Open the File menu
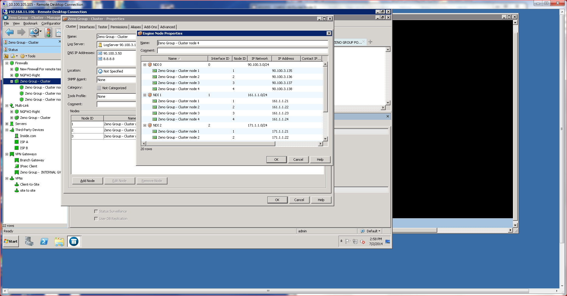The height and width of the screenshot is (296, 567). (x=6, y=23)
